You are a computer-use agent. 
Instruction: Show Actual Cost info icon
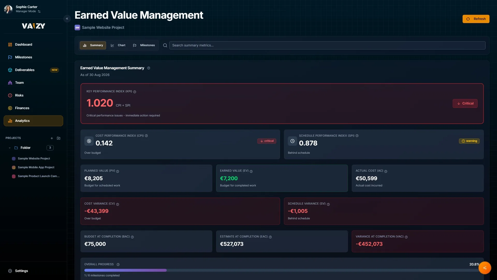pos(386,171)
